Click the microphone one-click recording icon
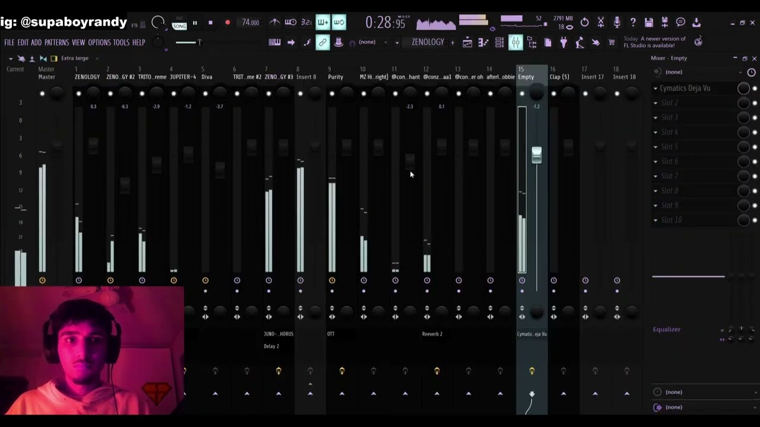 click(617, 23)
